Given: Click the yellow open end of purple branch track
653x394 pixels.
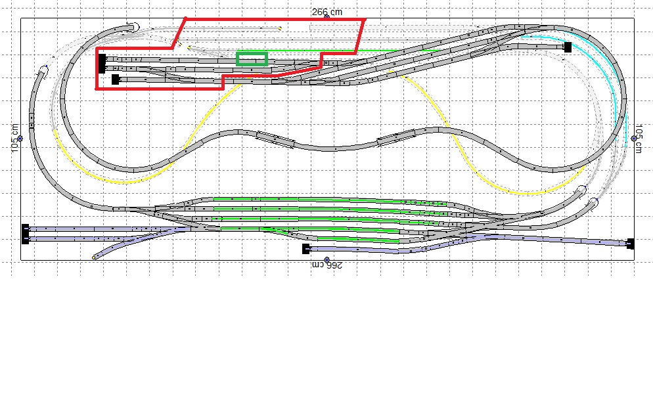Looking at the screenshot, I should (x=95, y=257).
